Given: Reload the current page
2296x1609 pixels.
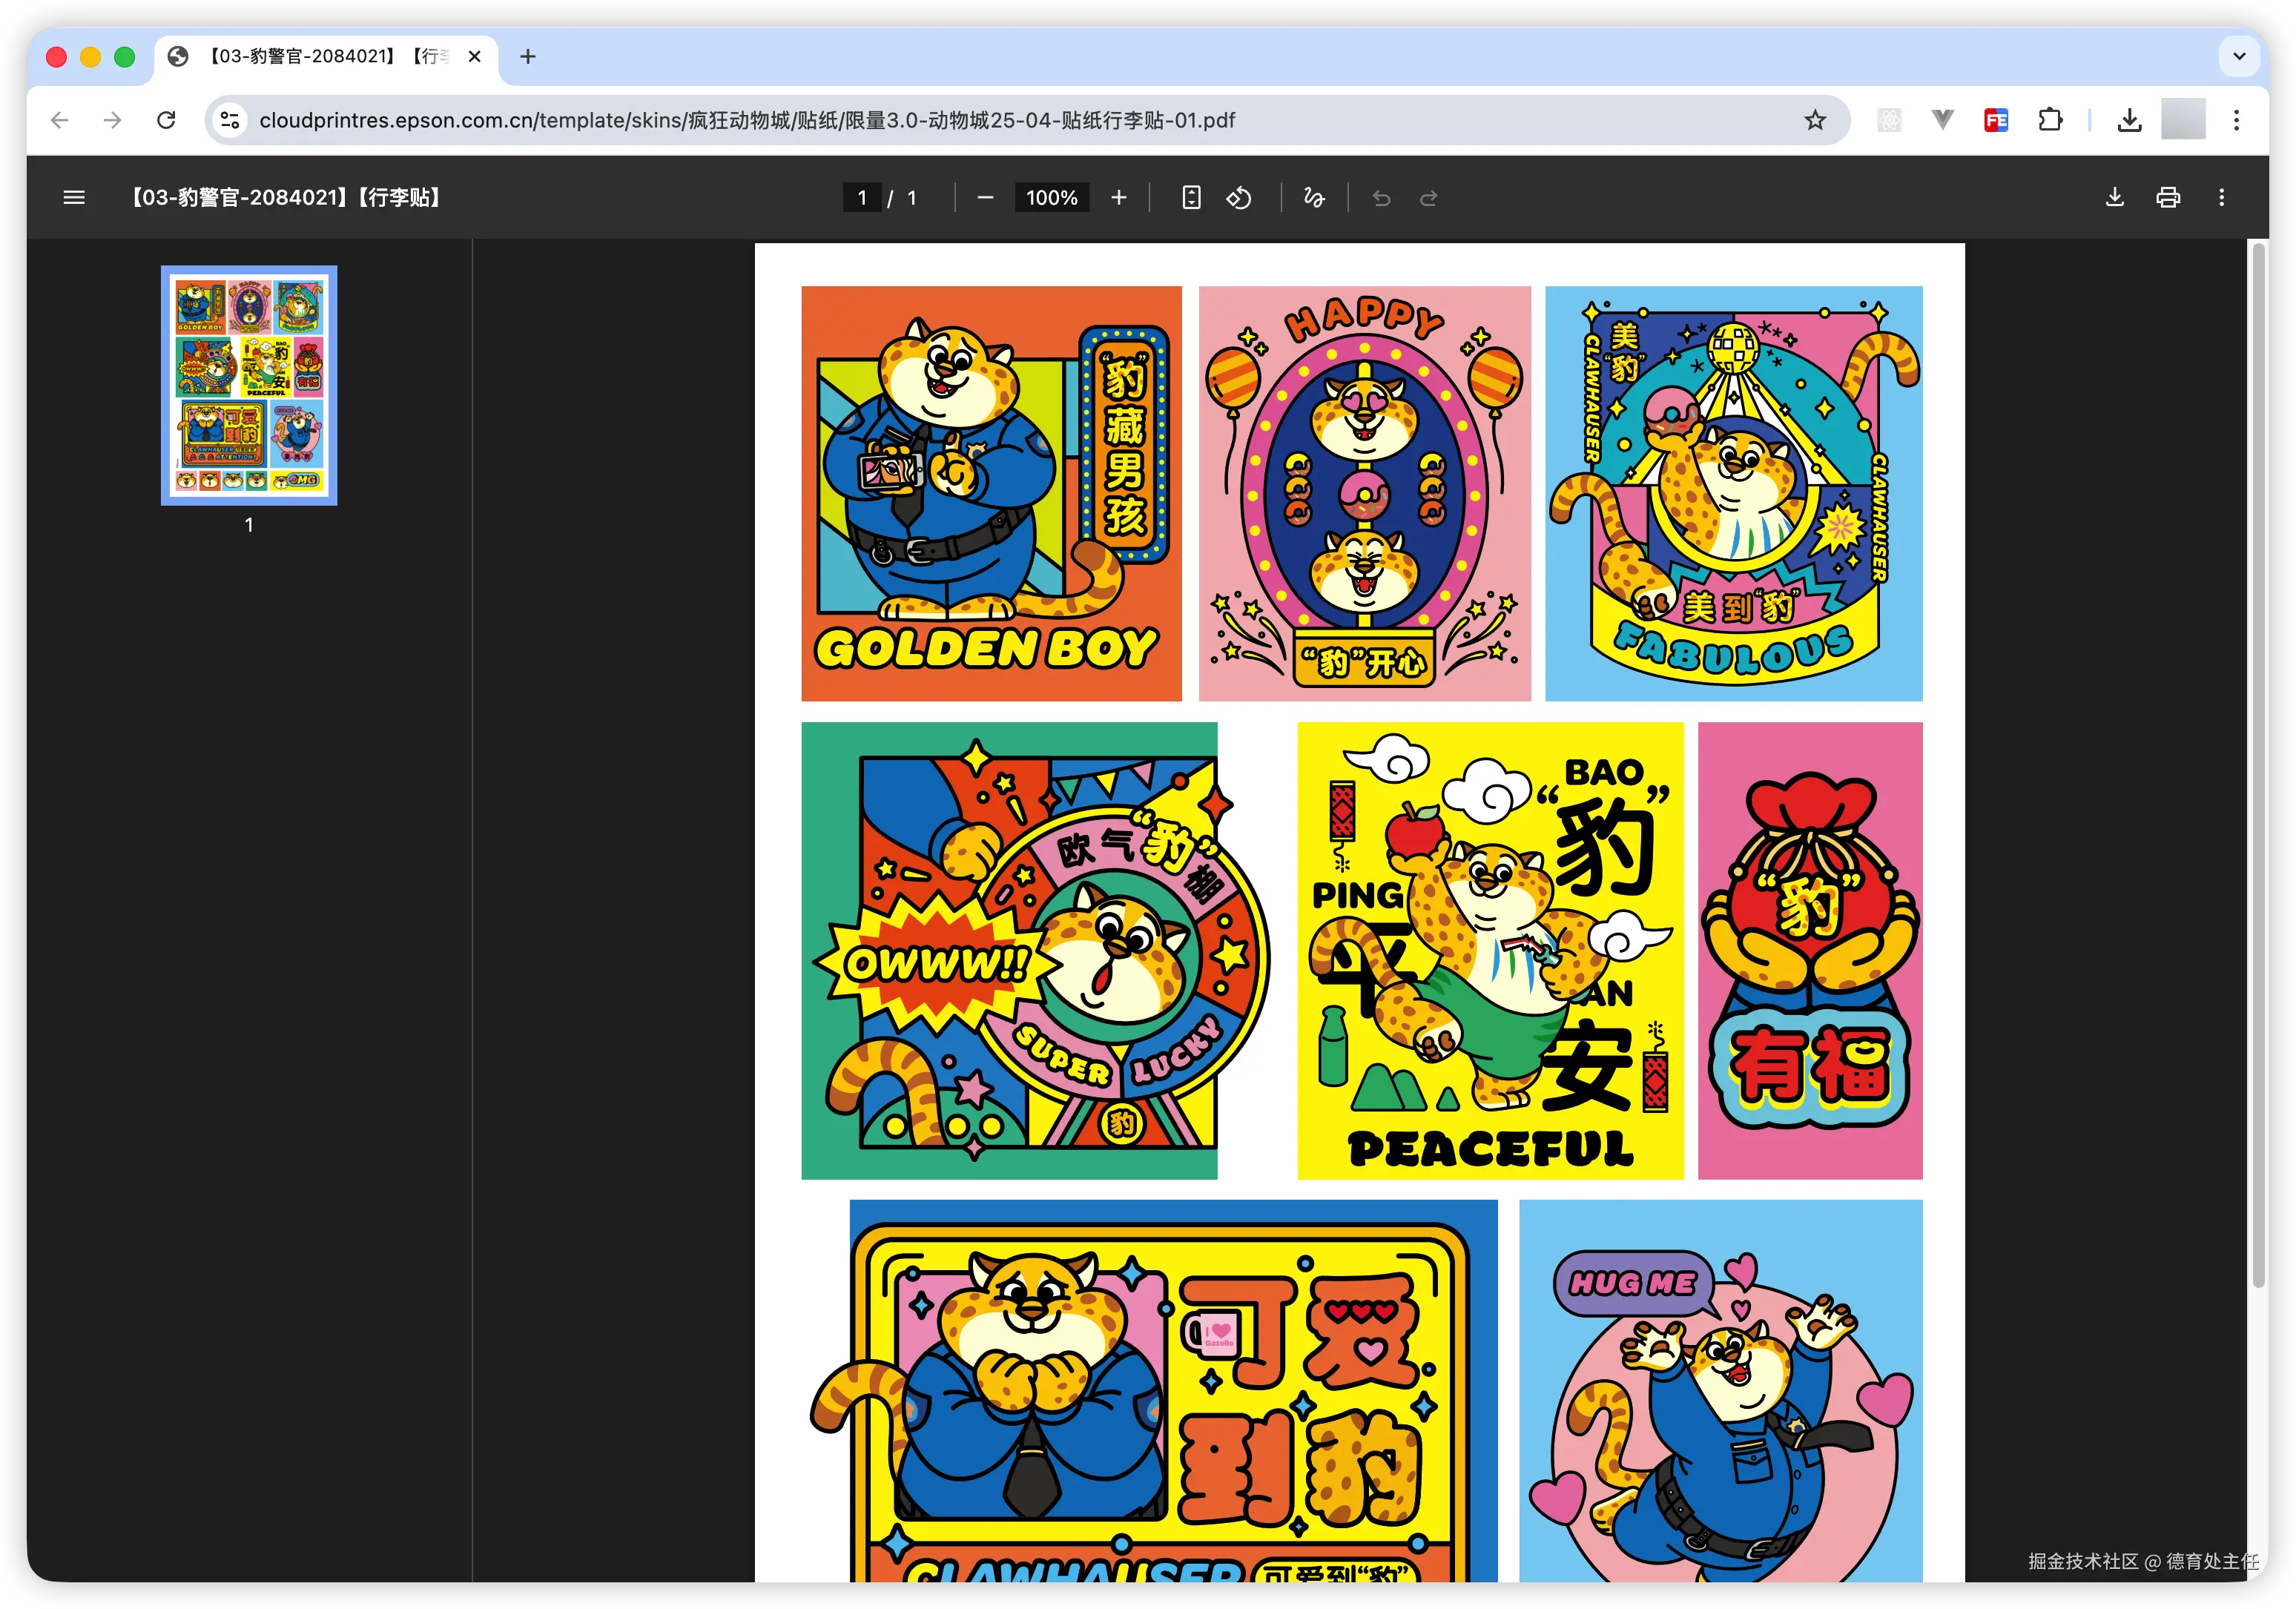Looking at the screenshot, I should coord(166,120).
